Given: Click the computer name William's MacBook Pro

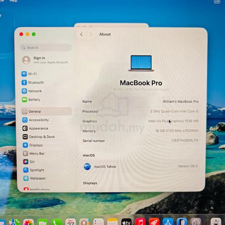Looking at the screenshot, I should click(x=180, y=102).
